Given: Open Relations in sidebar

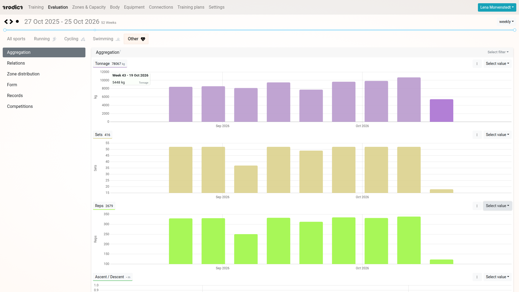Looking at the screenshot, I should tap(44, 63).
